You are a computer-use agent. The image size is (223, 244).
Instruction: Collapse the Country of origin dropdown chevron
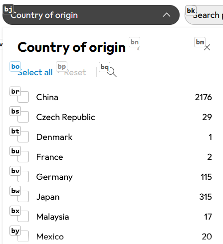tap(167, 15)
